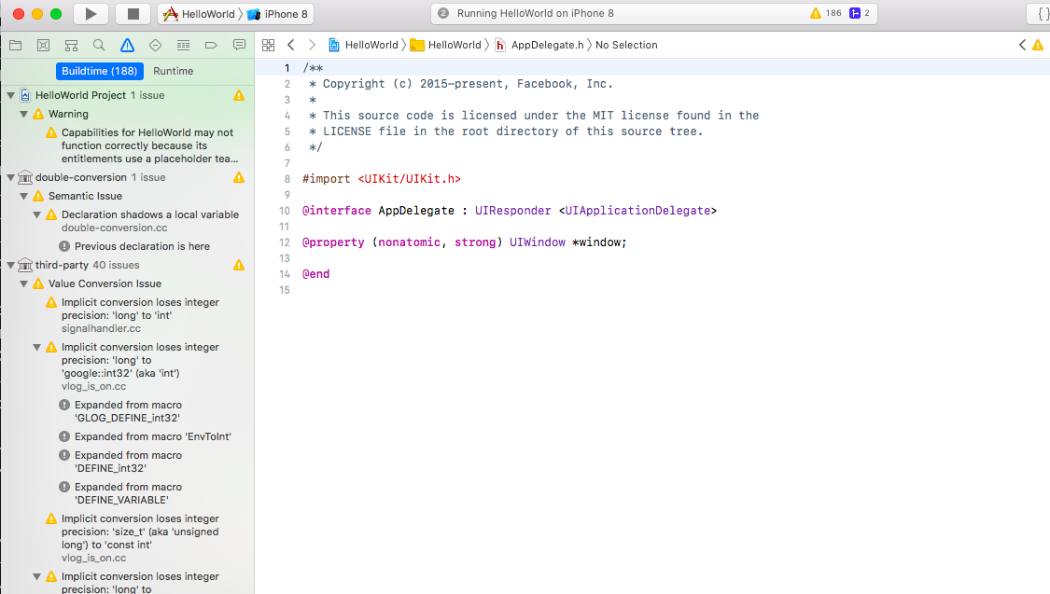1050x594 pixels.
Task: Open the Breakpoint navigator flag icon
Action: [x=212, y=44]
